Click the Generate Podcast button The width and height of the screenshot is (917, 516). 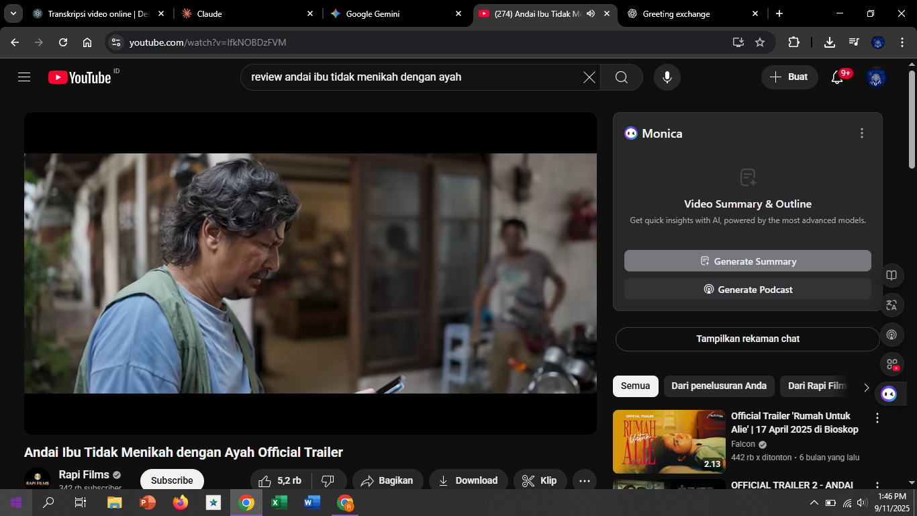[748, 290]
